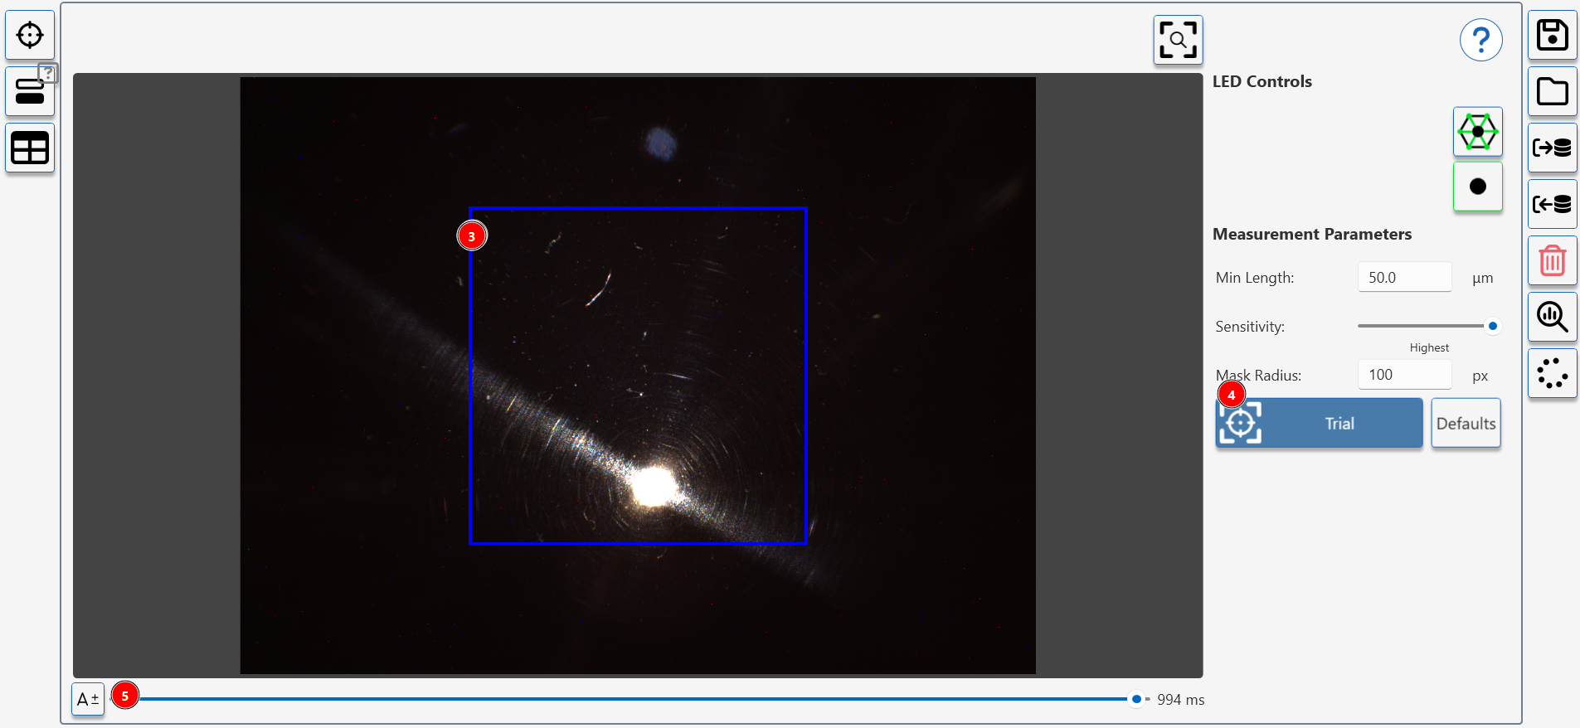Screen dimensions: 1580x728
Task: Delete using the red trash icon
Action: [x=1552, y=260]
